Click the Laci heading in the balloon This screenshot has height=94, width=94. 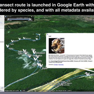point(50,36)
